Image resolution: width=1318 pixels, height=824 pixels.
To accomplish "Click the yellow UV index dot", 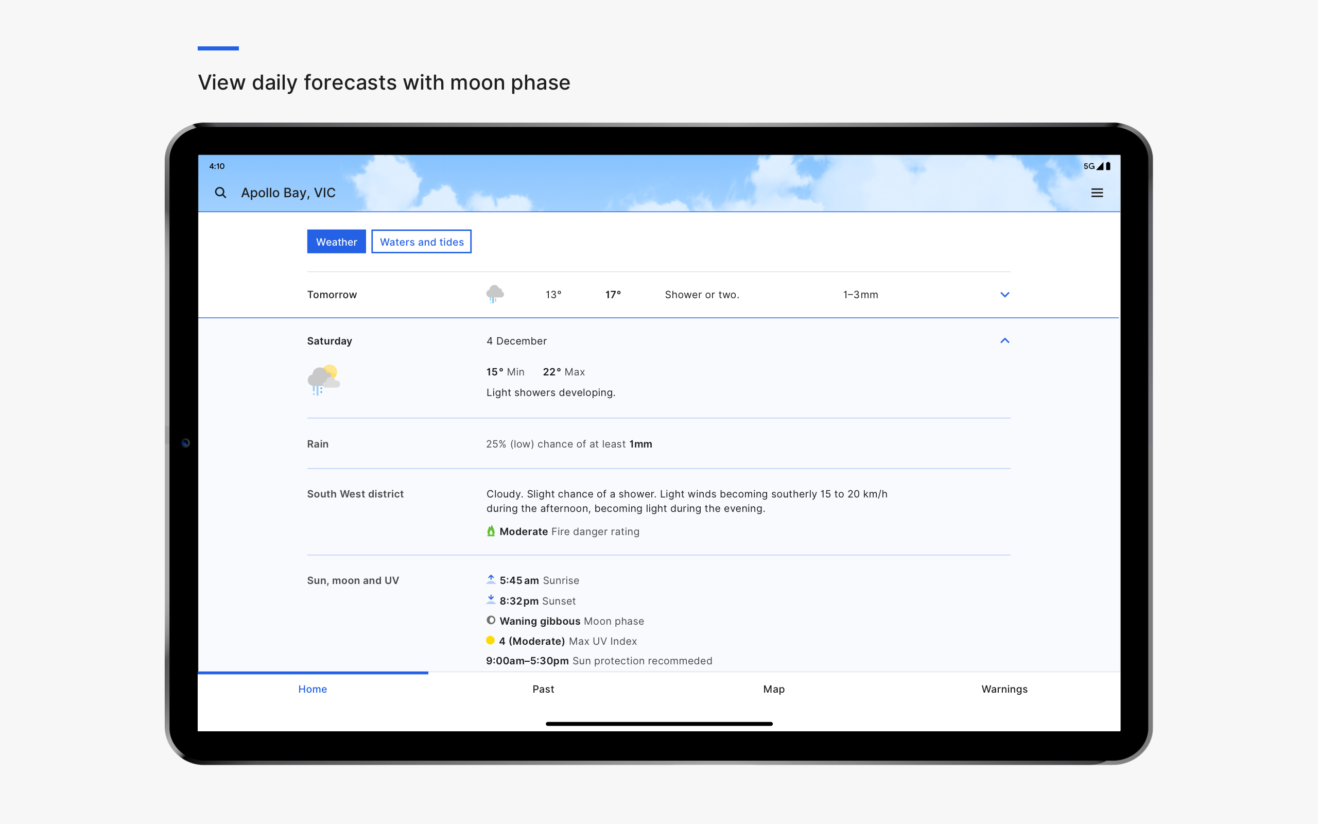I will click(490, 640).
